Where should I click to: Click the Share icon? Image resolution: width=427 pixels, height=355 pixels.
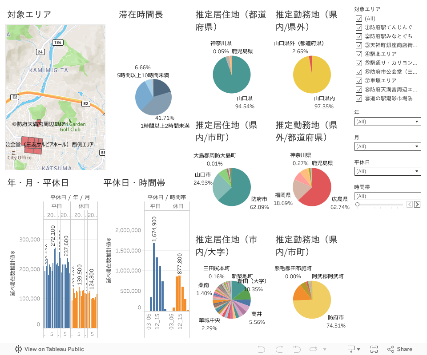pos(391,349)
